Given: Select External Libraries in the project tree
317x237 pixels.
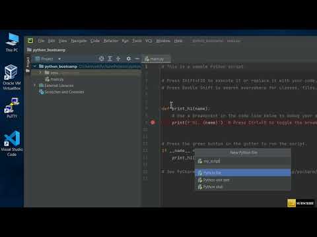Looking at the screenshot, I should (56, 86).
